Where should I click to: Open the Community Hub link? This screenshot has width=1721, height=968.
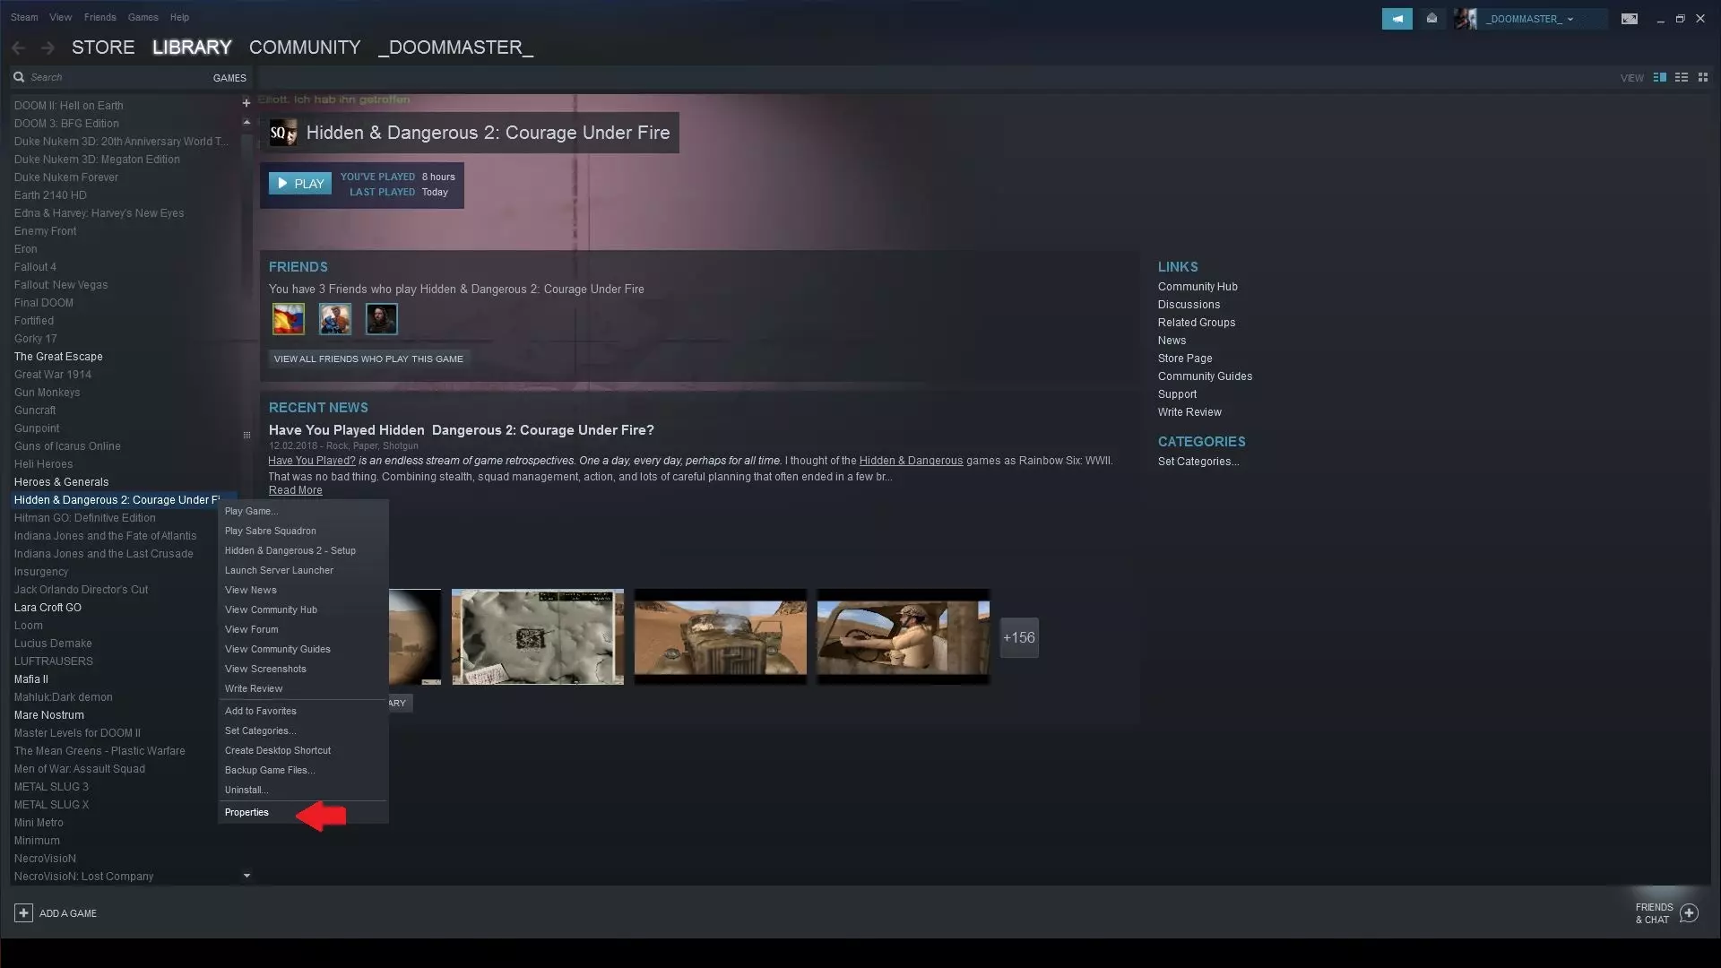pos(1197,287)
